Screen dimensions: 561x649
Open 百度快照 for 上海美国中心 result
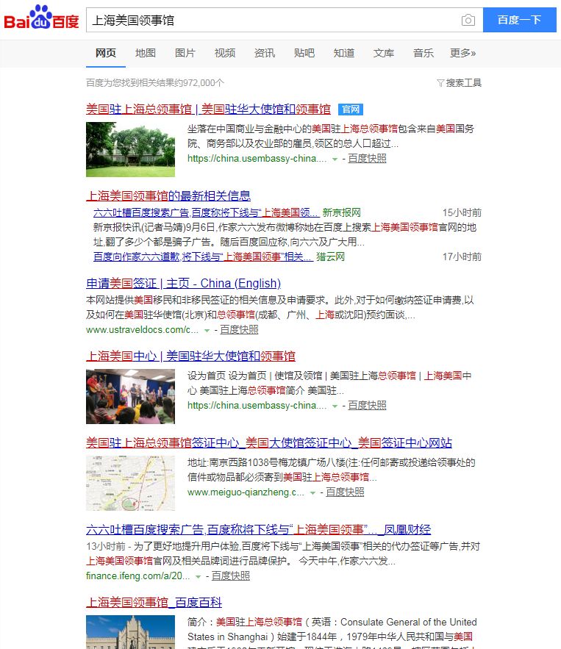coord(367,406)
